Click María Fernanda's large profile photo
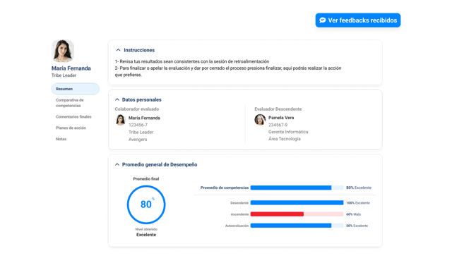452x263 pixels. pyautogui.click(x=63, y=51)
